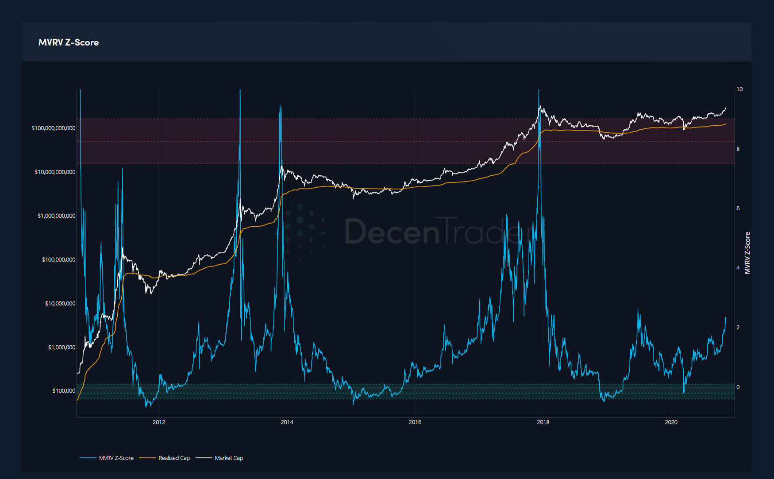Click the MVRV Z-Score chart title
This screenshot has height=479, width=774.
click(69, 42)
